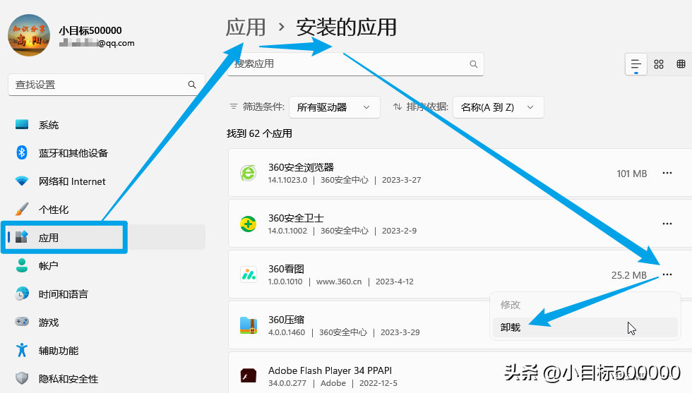692x393 pixels.
Task: Open the 所有驱动器 filter dropdown
Action: pos(335,107)
